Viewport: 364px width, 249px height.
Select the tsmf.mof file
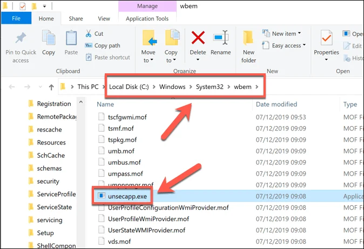(116, 128)
